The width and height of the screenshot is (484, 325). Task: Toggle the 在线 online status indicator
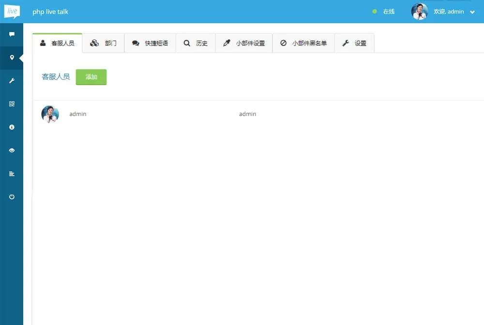coord(384,12)
